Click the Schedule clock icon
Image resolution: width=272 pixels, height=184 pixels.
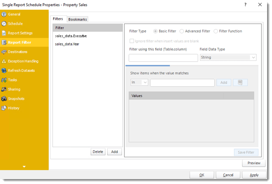(4, 24)
